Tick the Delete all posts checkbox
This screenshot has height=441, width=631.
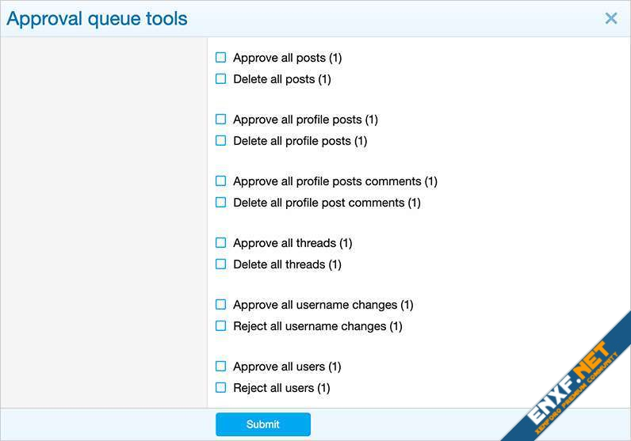[x=221, y=79]
